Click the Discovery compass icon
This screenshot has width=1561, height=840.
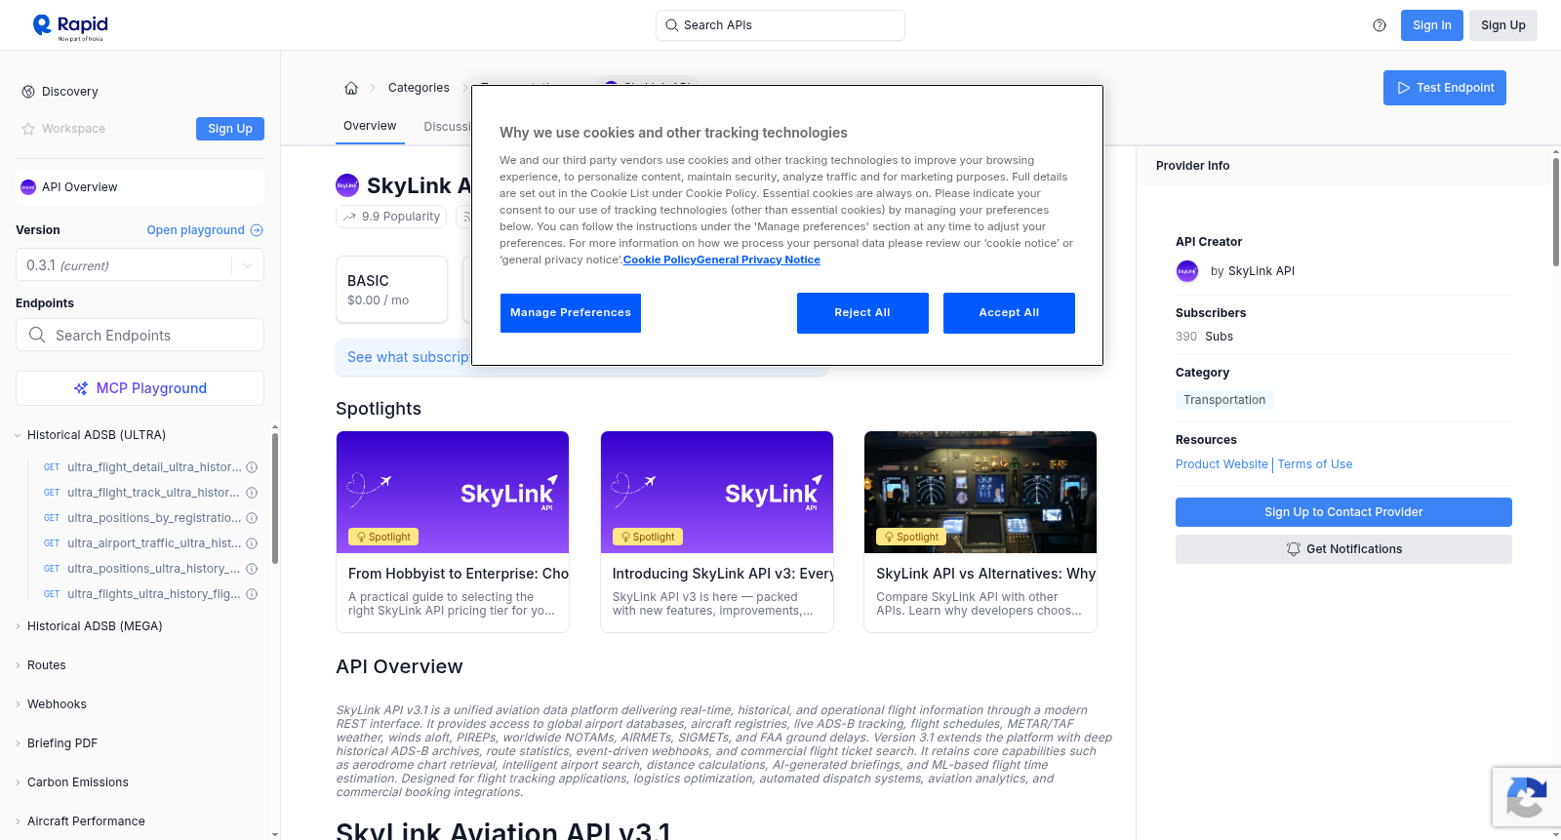point(28,92)
